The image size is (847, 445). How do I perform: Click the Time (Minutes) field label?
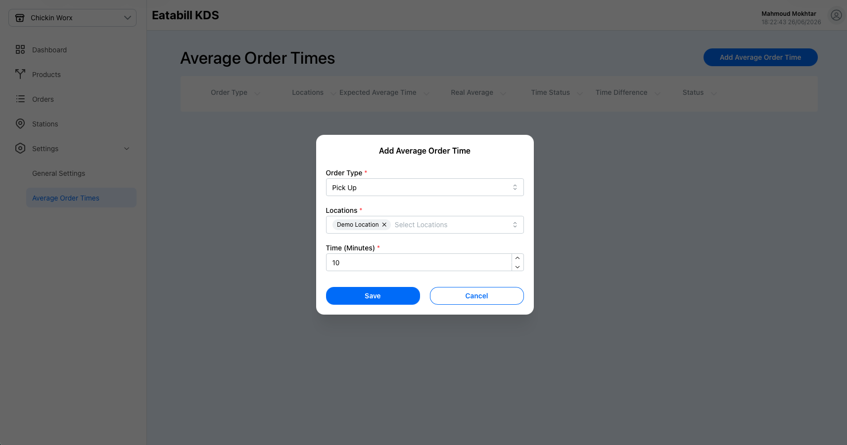(350, 248)
